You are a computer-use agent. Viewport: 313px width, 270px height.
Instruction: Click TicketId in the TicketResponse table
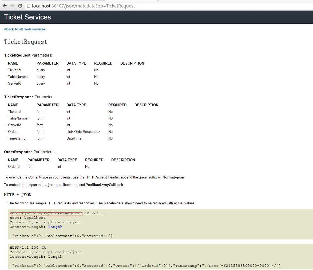(14, 112)
